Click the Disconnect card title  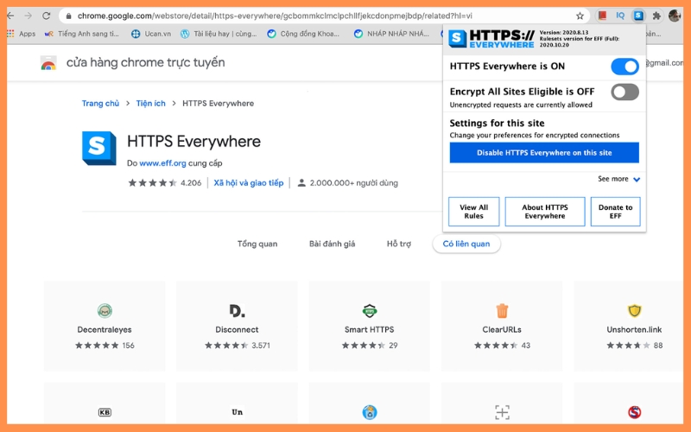point(237,330)
